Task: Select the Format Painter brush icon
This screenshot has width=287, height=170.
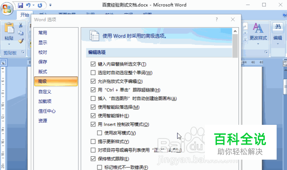Action: [x=21, y=41]
